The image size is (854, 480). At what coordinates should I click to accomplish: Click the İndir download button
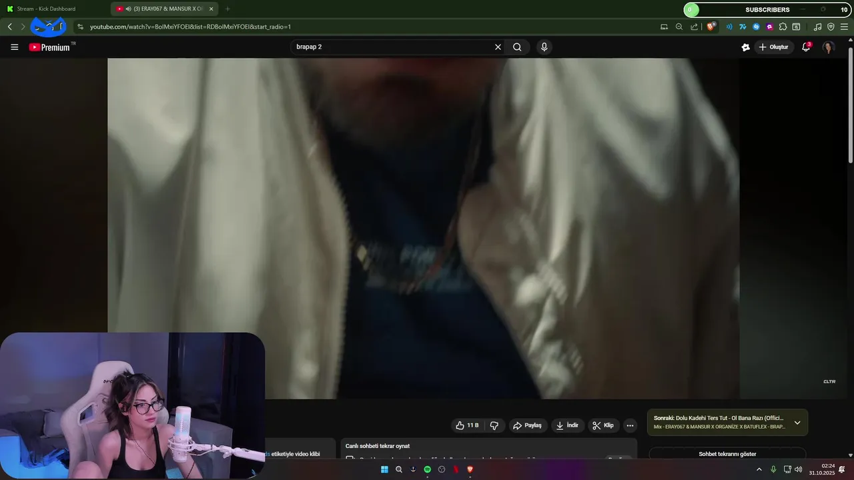567,425
